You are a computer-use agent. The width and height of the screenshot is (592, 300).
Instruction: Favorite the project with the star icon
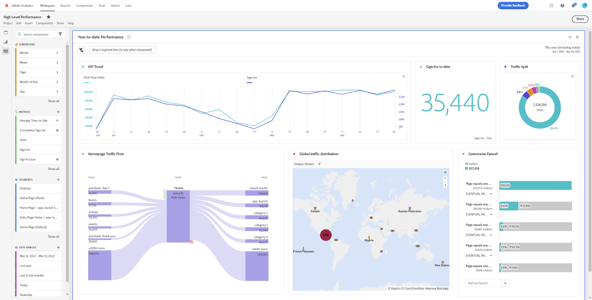pos(48,17)
